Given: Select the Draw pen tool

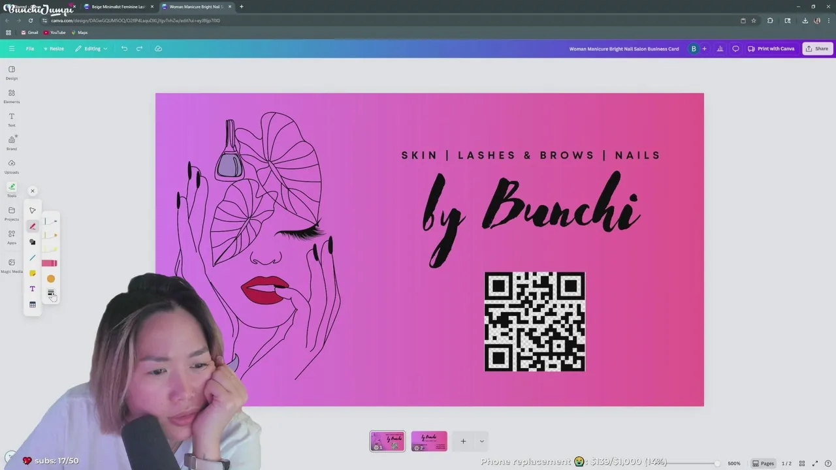Looking at the screenshot, I should pyautogui.click(x=33, y=227).
